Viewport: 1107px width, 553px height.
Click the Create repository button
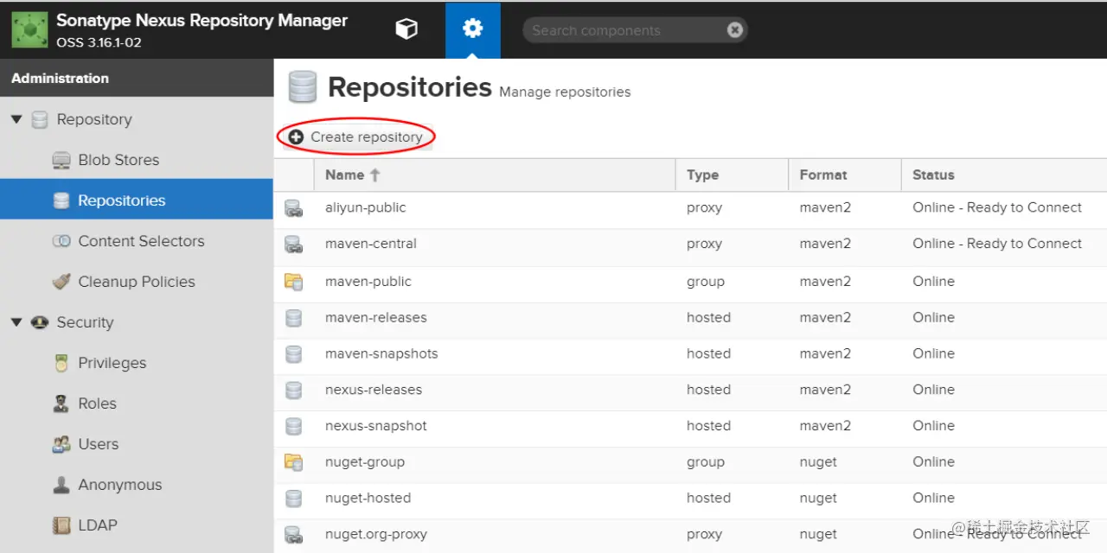356,137
